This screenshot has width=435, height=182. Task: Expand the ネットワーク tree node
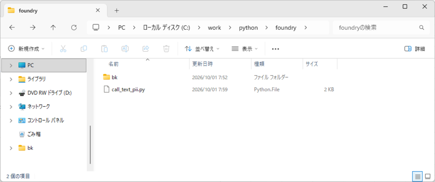click(11, 107)
